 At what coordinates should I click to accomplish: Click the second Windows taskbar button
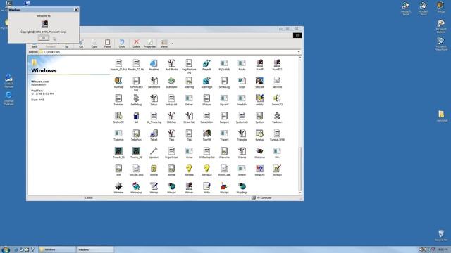(95, 249)
